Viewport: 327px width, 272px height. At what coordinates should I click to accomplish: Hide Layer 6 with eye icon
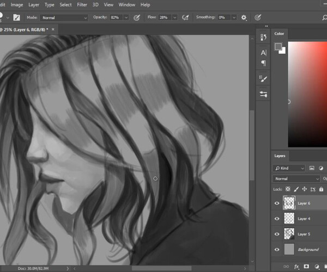[x=277, y=203]
